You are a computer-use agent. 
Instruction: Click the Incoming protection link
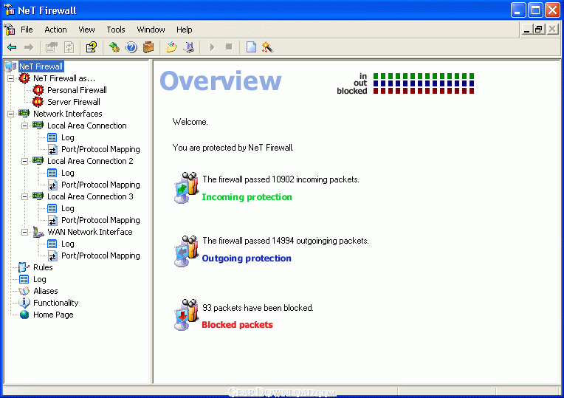pyautogui.click(x=247, y=197)
